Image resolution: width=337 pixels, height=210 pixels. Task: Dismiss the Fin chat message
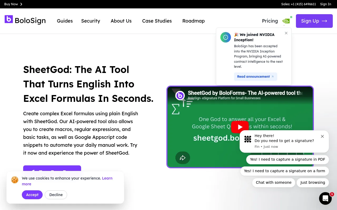(322, 136)
